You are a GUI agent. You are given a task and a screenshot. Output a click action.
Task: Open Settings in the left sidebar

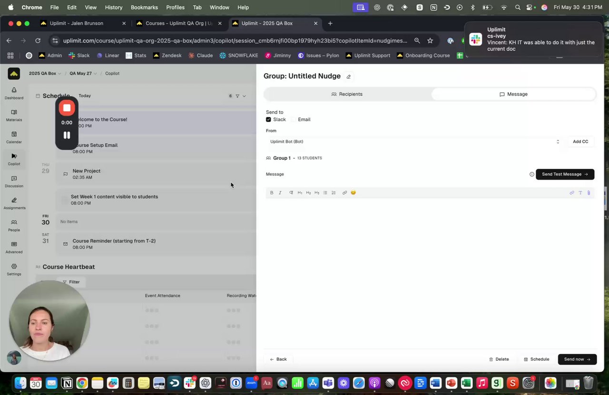14,270
